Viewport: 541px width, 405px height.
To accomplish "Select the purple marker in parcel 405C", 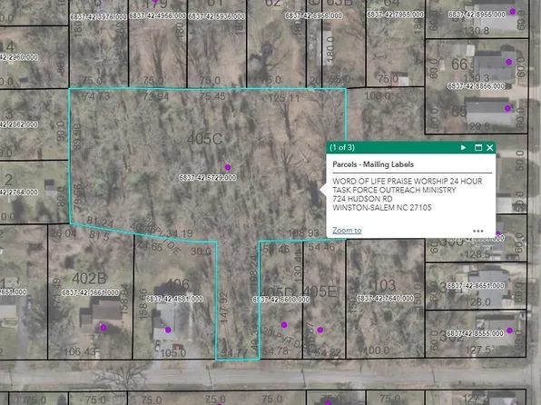I will click(228, 167).
